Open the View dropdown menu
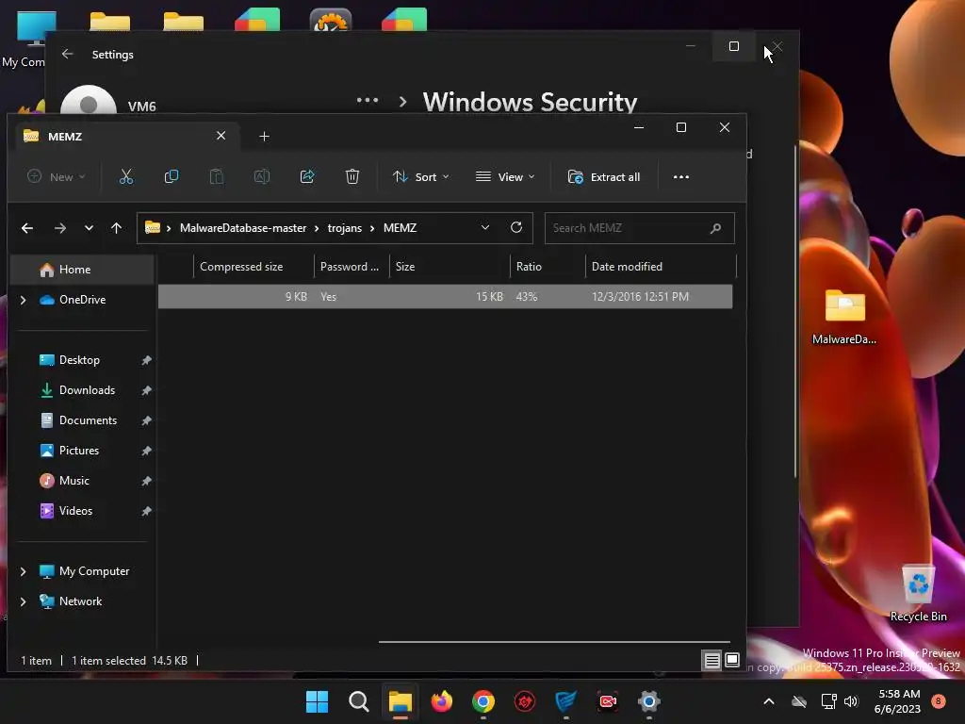This screenshot has width=965, height=724. [505, 176]
